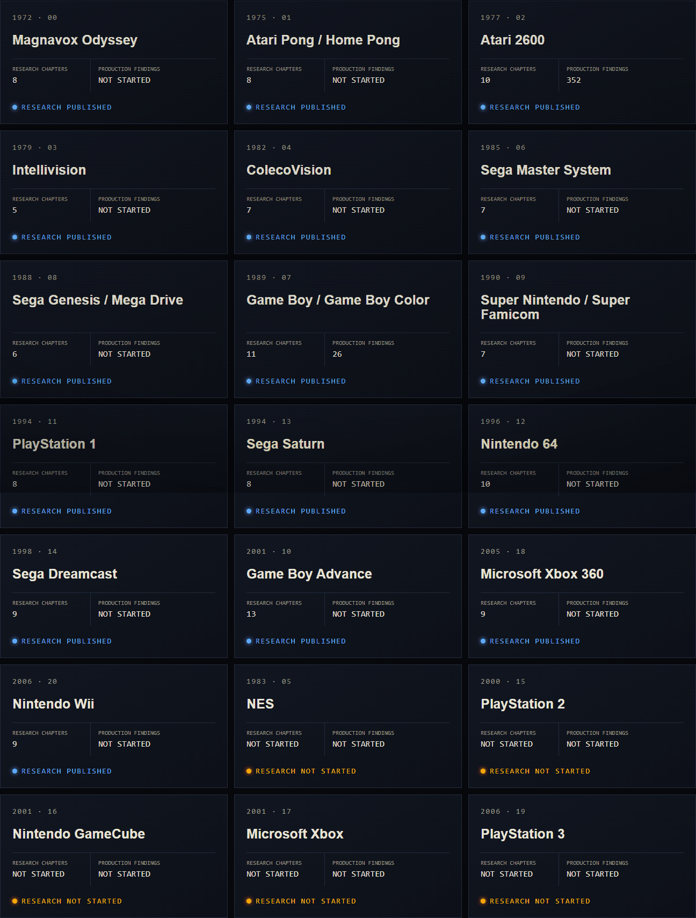Viewport: 696px width, 918px height.
Task: Open the Sega Saturn card title
Action: point(285,444)
